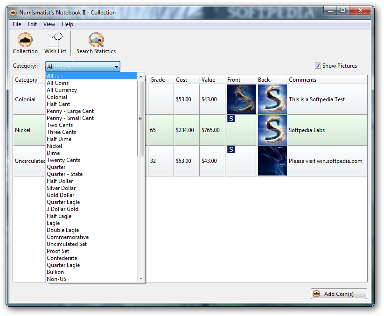Open Search Statistics magnifier icon

(x=96, y=40)
